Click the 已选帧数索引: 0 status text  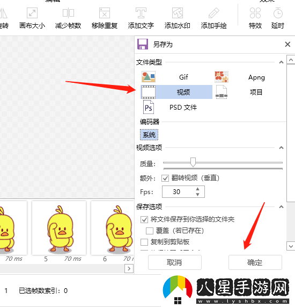click(x=43, y=290)
